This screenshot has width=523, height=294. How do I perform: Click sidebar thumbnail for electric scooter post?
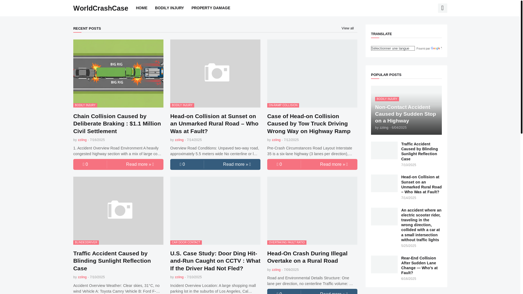(384, 217)
